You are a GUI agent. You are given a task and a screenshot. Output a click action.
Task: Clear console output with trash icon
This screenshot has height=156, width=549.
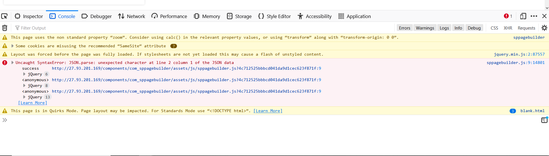[x=5, y=28]
